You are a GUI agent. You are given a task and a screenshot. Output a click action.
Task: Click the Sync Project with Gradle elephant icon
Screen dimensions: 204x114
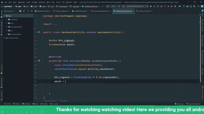[187, 6]
